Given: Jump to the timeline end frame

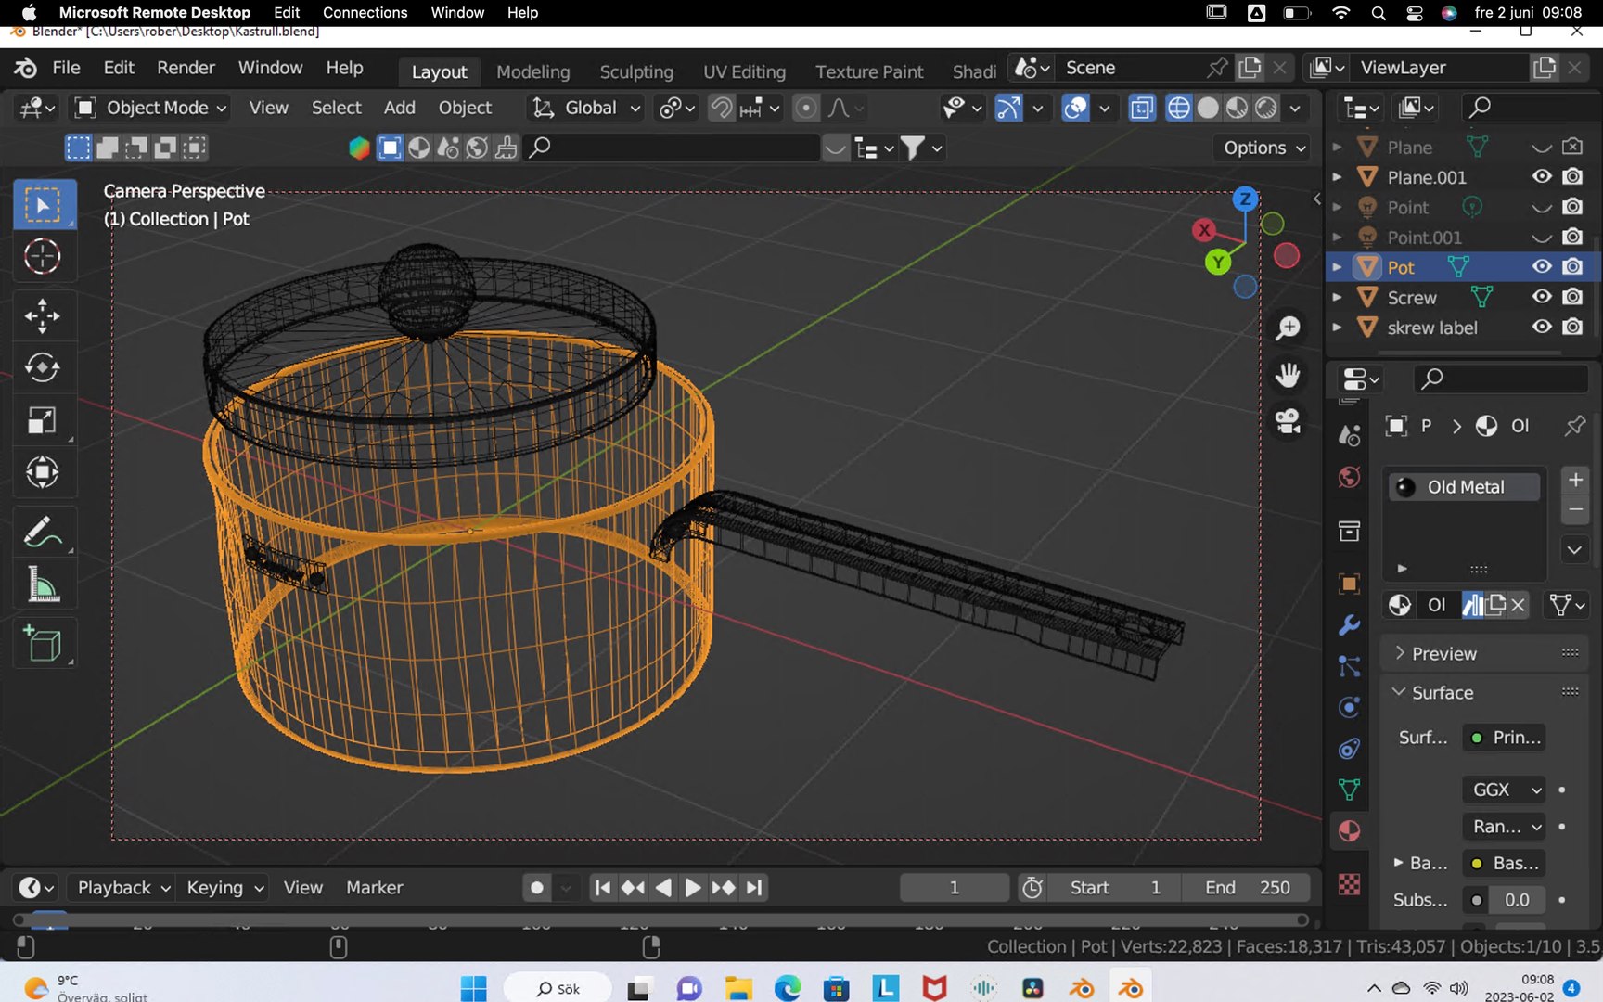Looking at the screenshot, I should click(x=754, y=888).
